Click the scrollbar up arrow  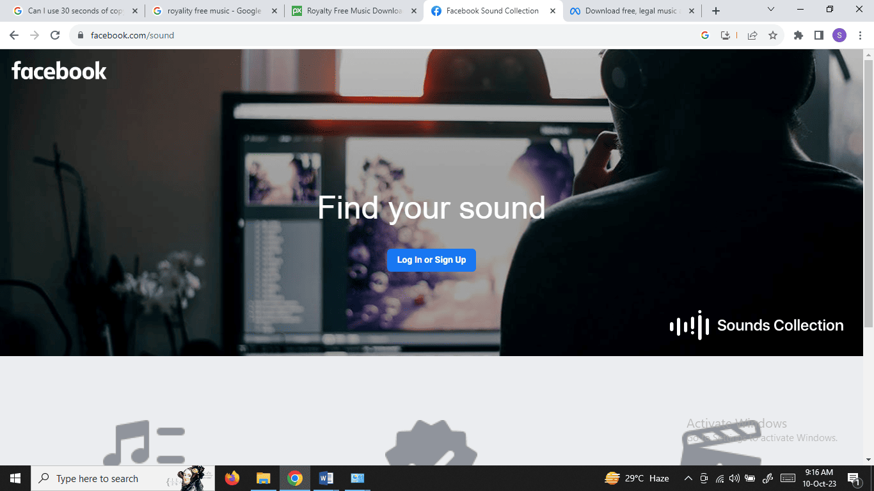click(x=868, y=54)
